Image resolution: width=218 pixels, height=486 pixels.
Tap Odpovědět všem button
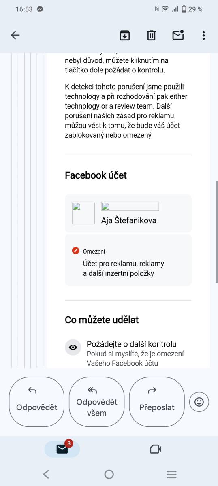(97, 402)
